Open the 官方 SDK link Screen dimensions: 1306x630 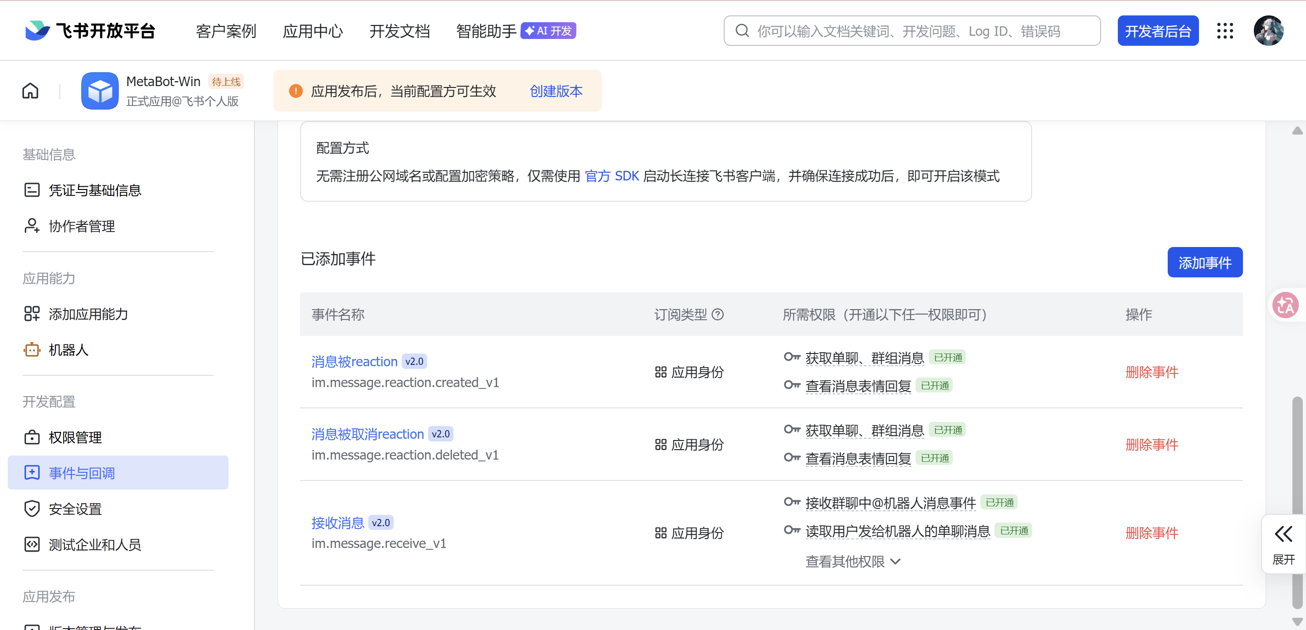click(x=611, y=176)
